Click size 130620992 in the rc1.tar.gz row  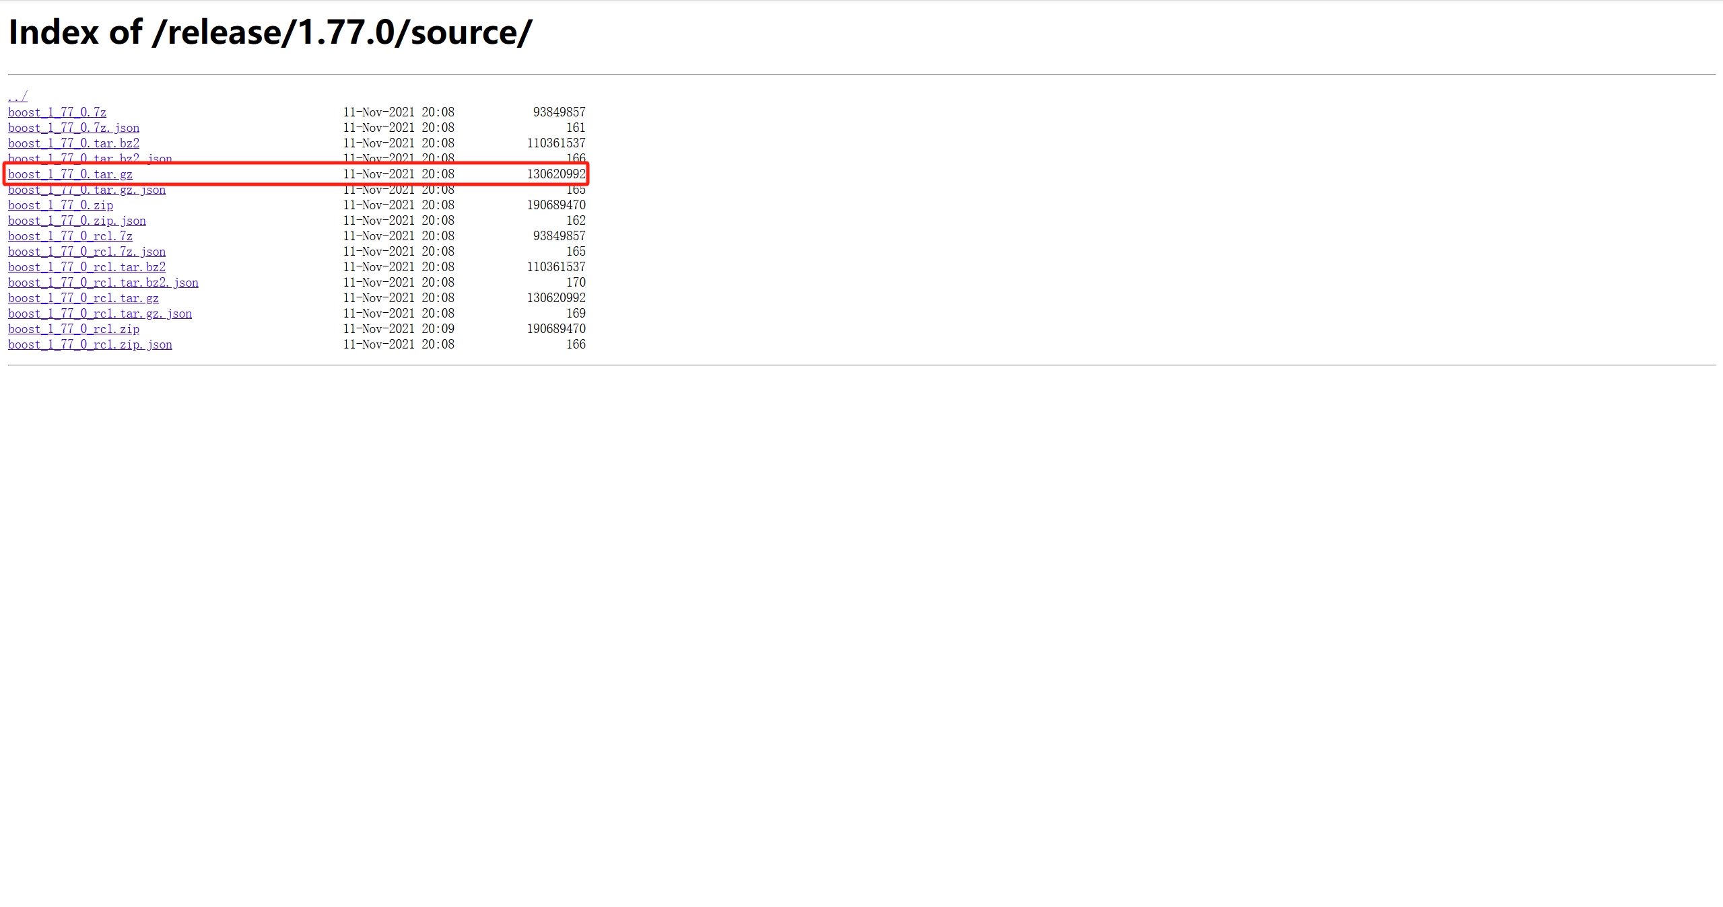pos(556,297)
